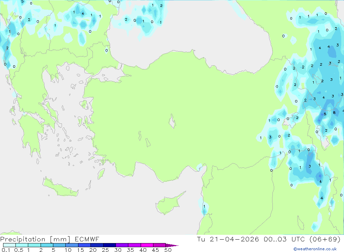Click the '(06+69)' forecast run label

pyautogui.click(x=325, y=239)
